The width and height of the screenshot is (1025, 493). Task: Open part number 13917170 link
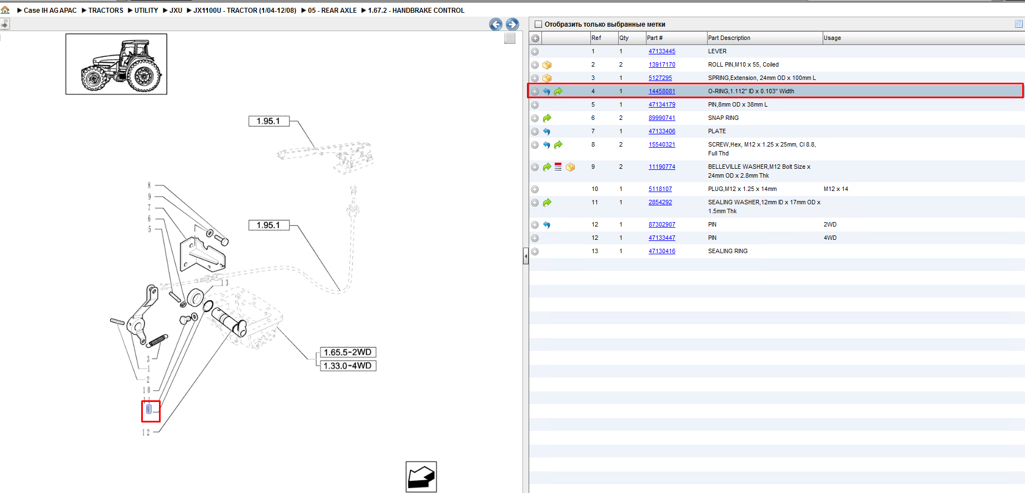coord(662,64)
